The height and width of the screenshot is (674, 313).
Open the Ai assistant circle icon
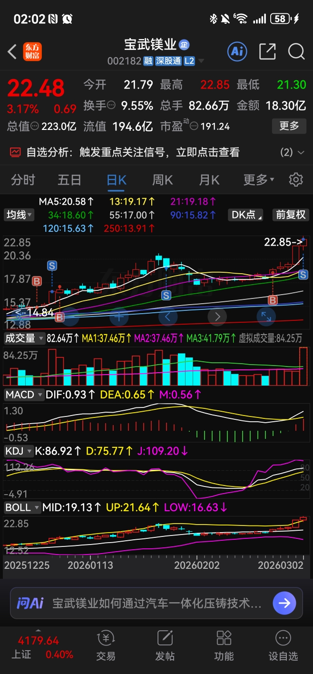(237, 51)
